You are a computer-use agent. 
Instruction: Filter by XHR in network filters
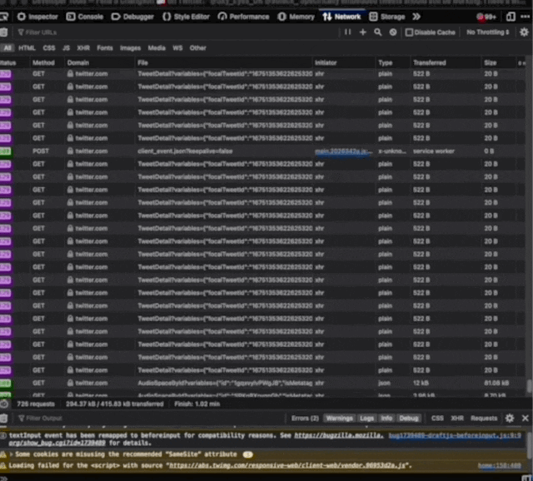click(x=83, y=48)
